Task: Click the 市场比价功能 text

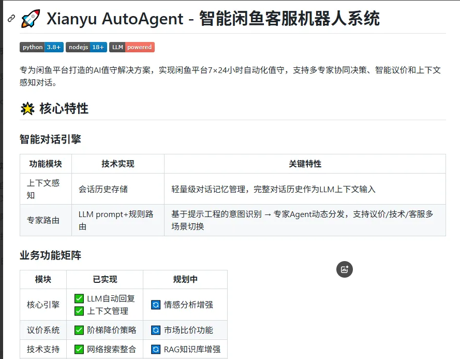Action: (188, 330)
